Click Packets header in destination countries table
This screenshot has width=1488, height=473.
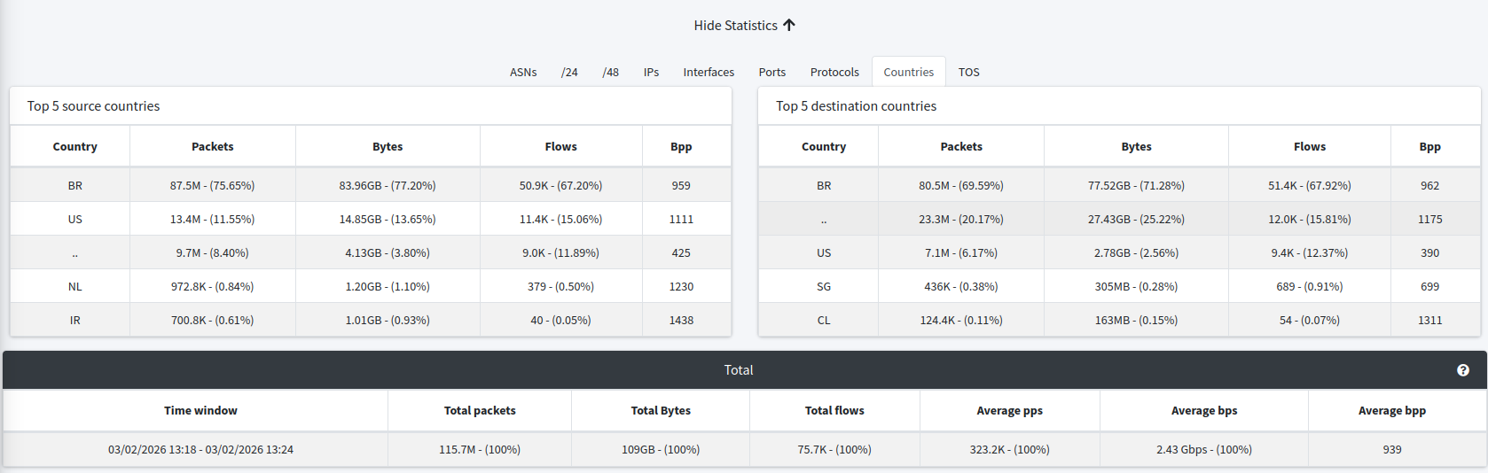point(961,146)
